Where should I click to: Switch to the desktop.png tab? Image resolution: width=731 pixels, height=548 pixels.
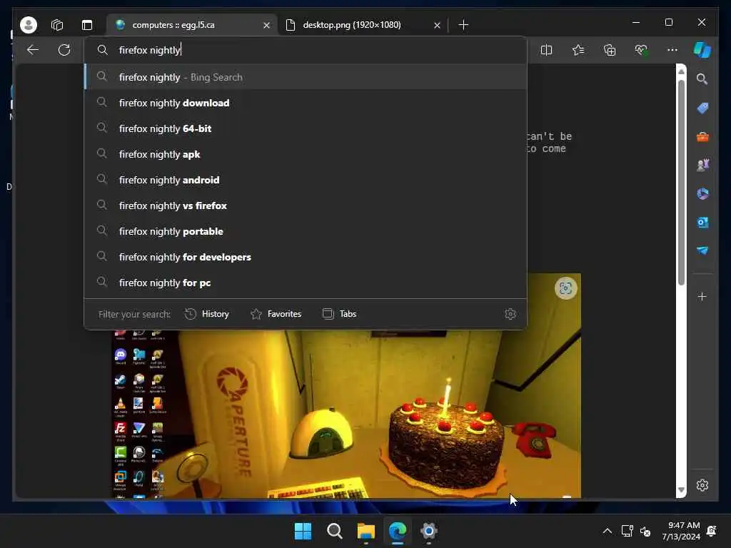point(363,25)
